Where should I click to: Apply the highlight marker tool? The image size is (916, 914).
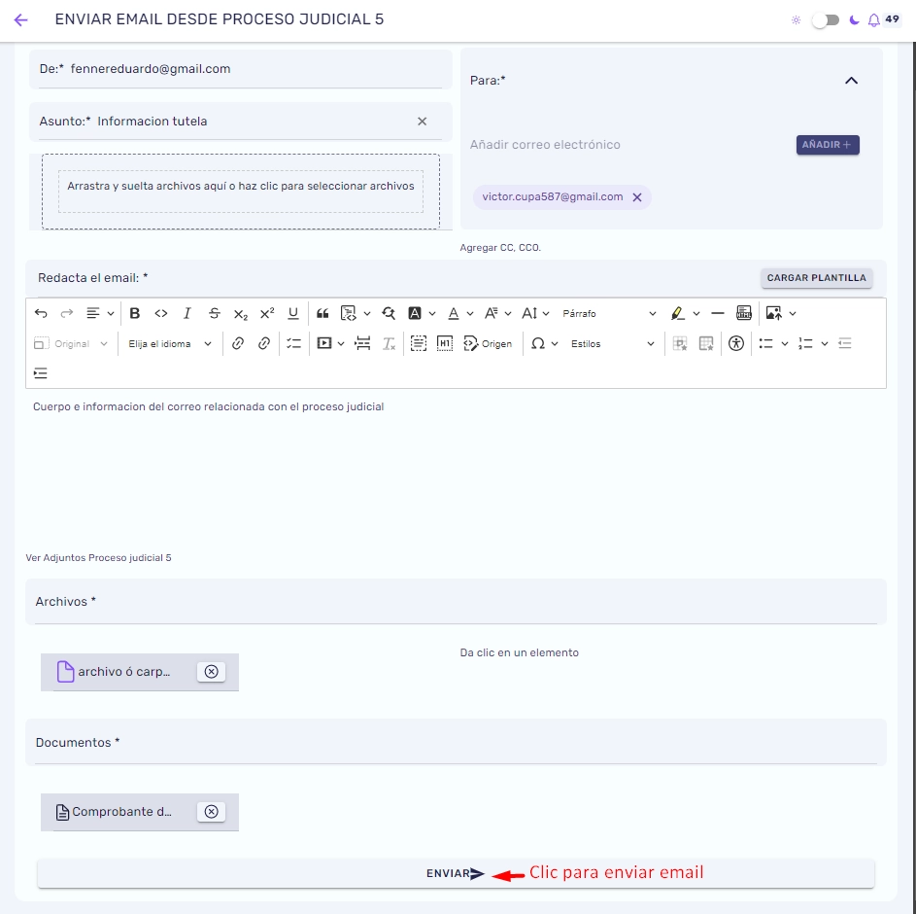click(677, 313)
